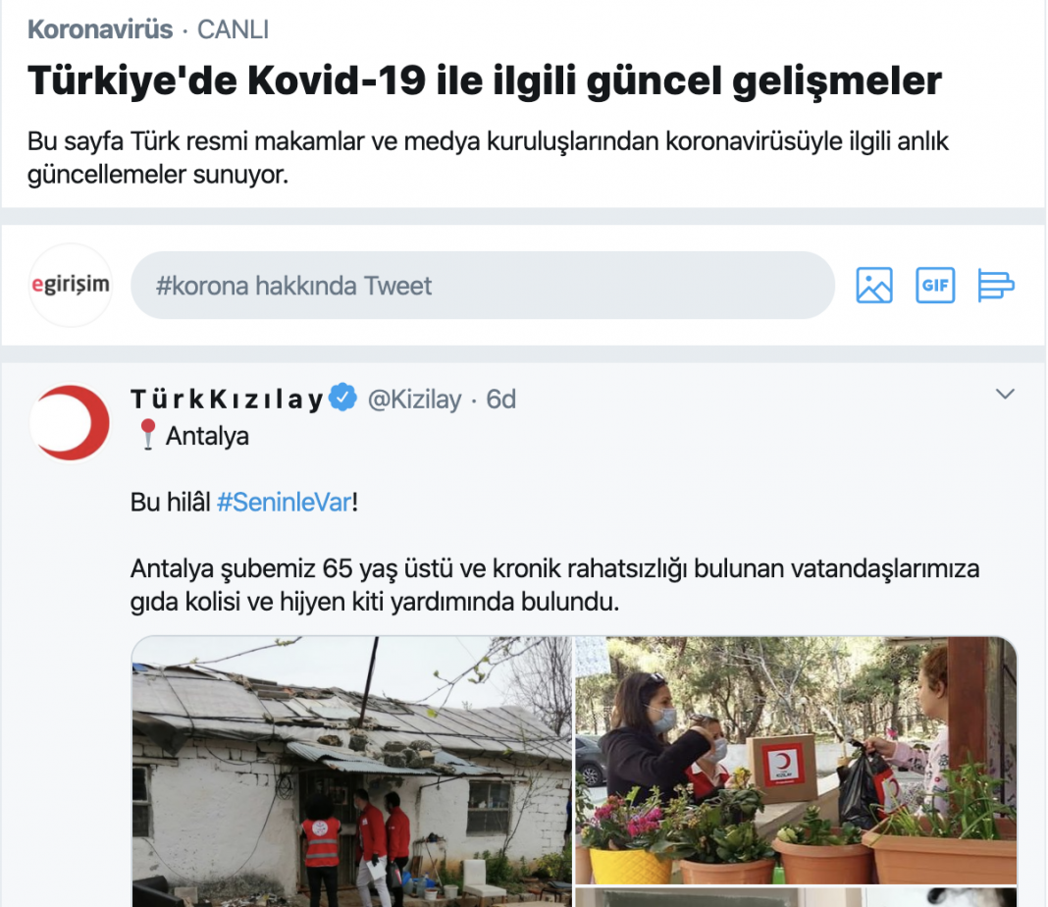Viewport: 1048px width, 907px height.
Task: Click the poll icon in tweet composer
Action: [996, 286]
